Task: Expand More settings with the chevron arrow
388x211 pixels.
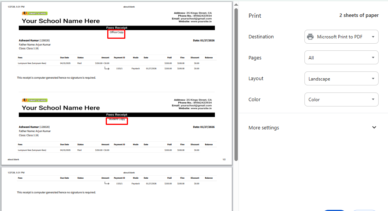Action: point(374,128)
